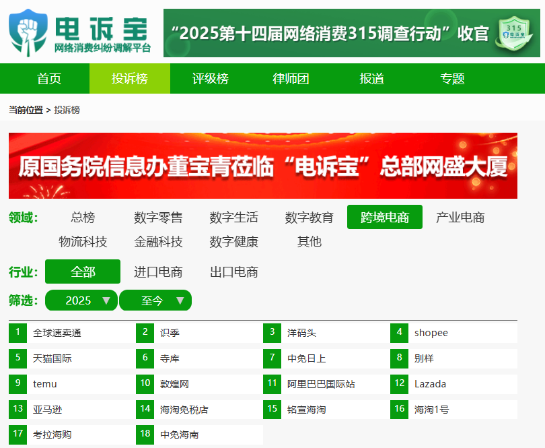Open rank 2 识季
Viewport: 545px width, 448px height.
coord(200,333)
